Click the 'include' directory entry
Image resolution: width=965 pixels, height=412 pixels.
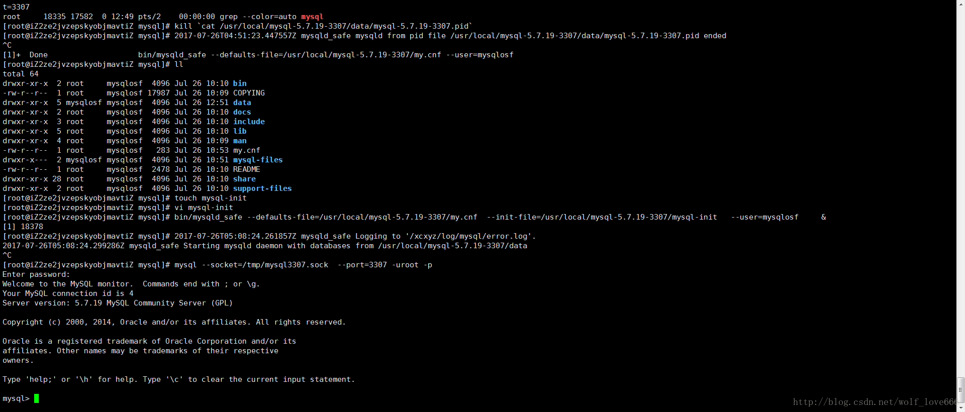249,122
